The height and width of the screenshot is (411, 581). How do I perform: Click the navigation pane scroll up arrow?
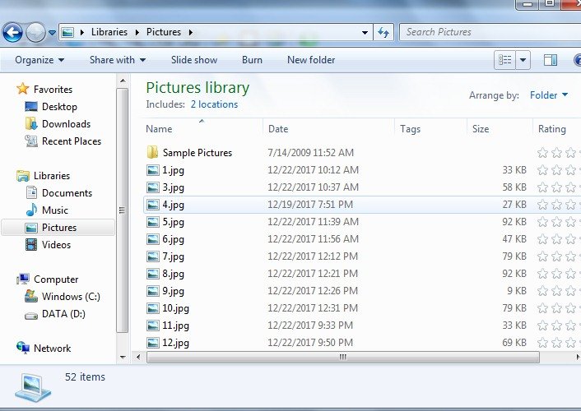point(123,81)
